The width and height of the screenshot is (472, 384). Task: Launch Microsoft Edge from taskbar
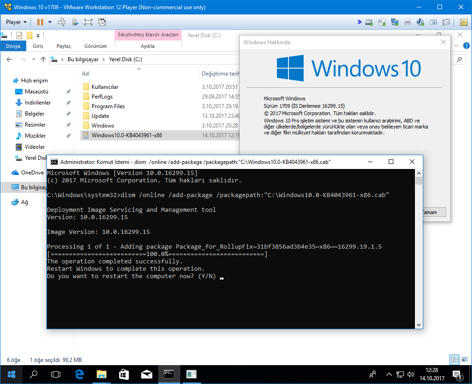79,374
